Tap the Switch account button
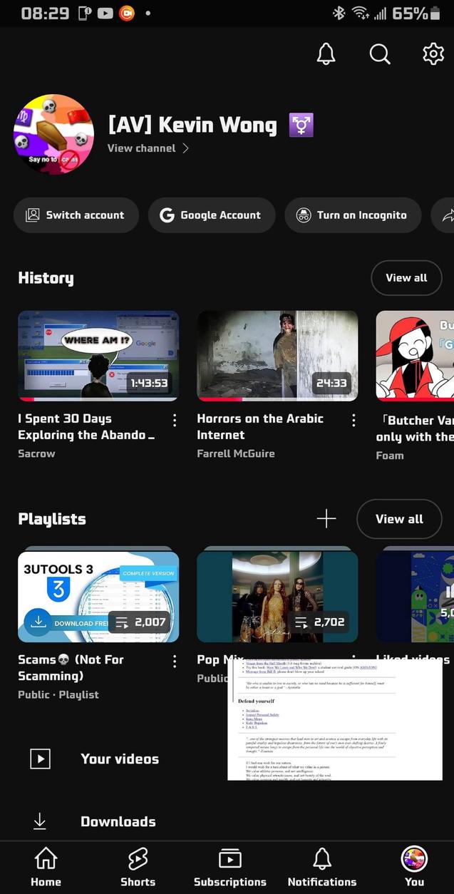The height and width of the screenshot is (894, 454). pos(76,215)
